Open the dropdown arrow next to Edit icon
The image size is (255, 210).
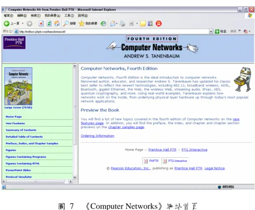137,24
